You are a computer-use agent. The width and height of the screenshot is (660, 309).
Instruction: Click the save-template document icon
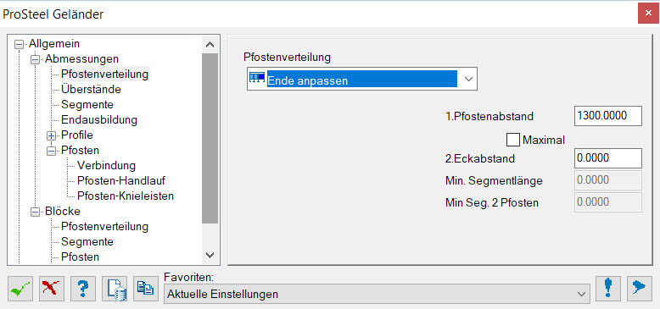coord(115,289)
